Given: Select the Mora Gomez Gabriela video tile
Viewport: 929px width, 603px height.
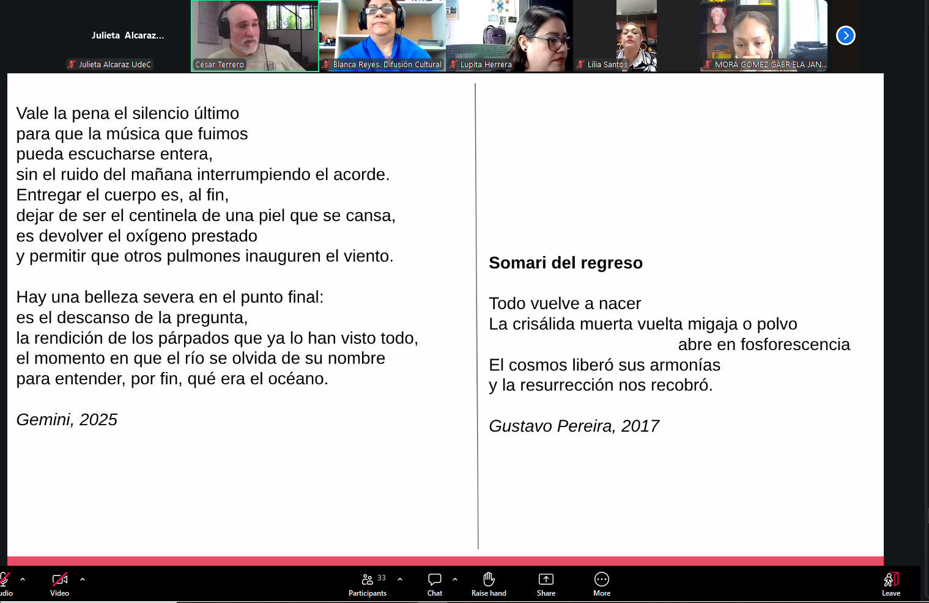Looking at the screenshot, I should [x=763, y=35].
